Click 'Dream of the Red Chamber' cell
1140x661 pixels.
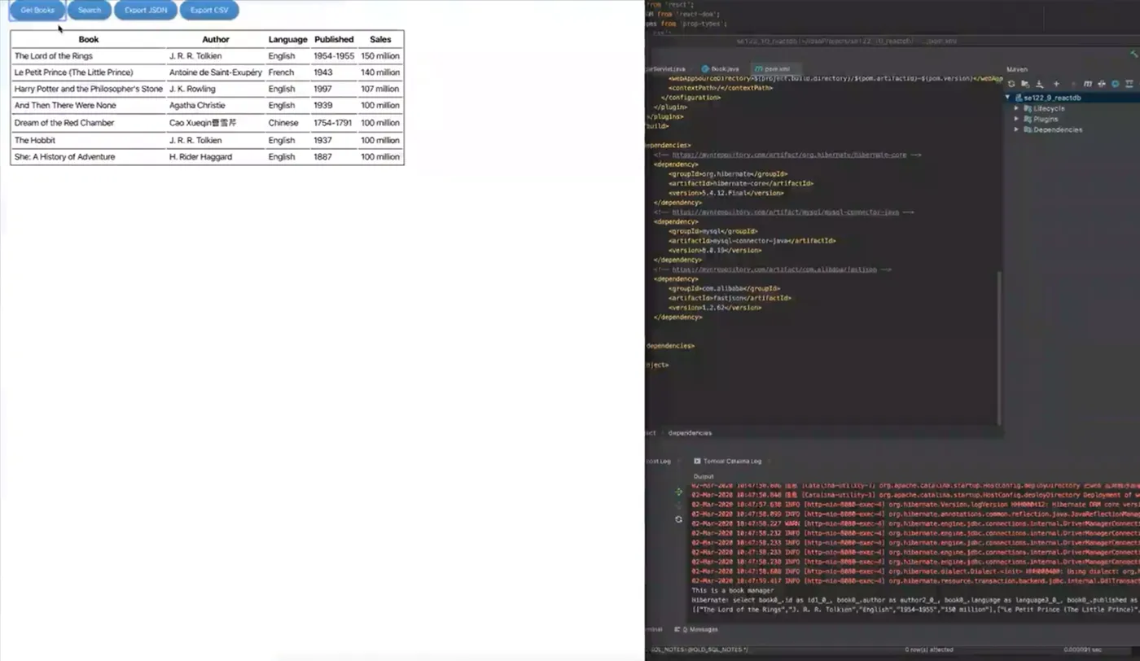point(89,123)
